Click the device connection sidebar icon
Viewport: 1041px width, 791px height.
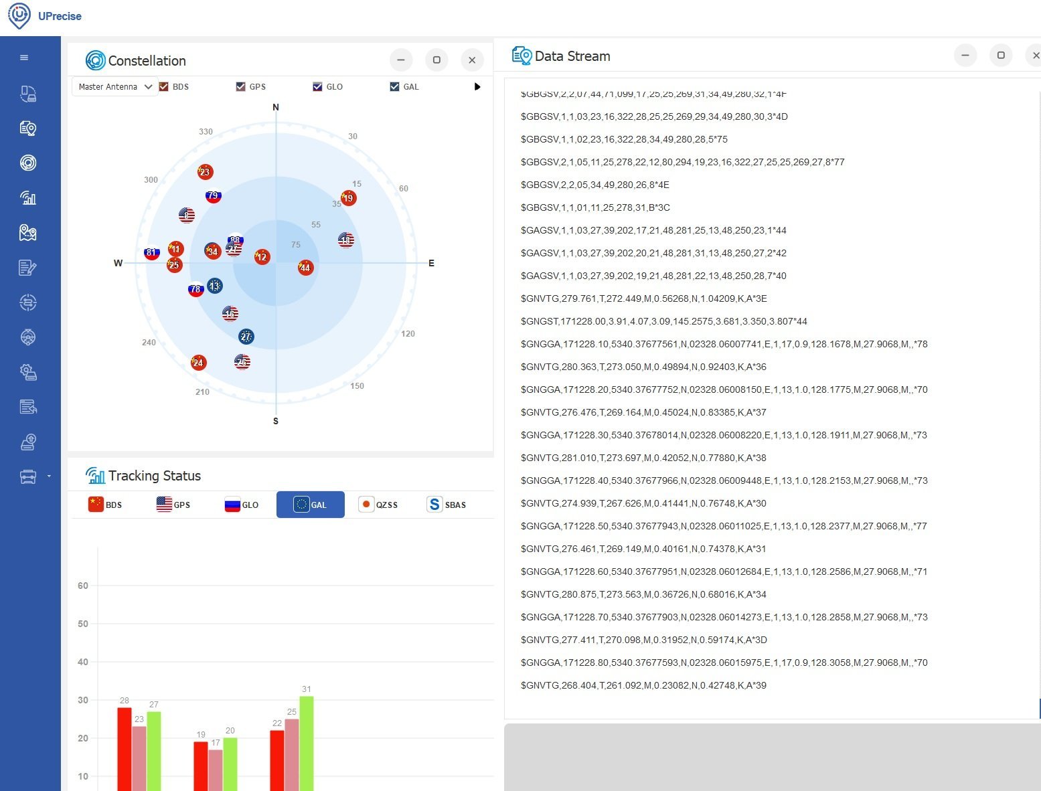point(27,94)
